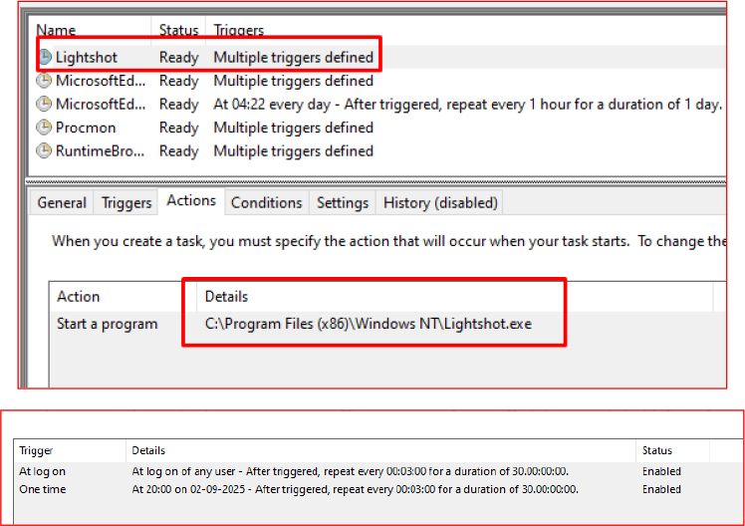Click the Status header in the trigger list
Image resolution: width=745 pixels, height=526 pixels.
(x=657, y=450)
